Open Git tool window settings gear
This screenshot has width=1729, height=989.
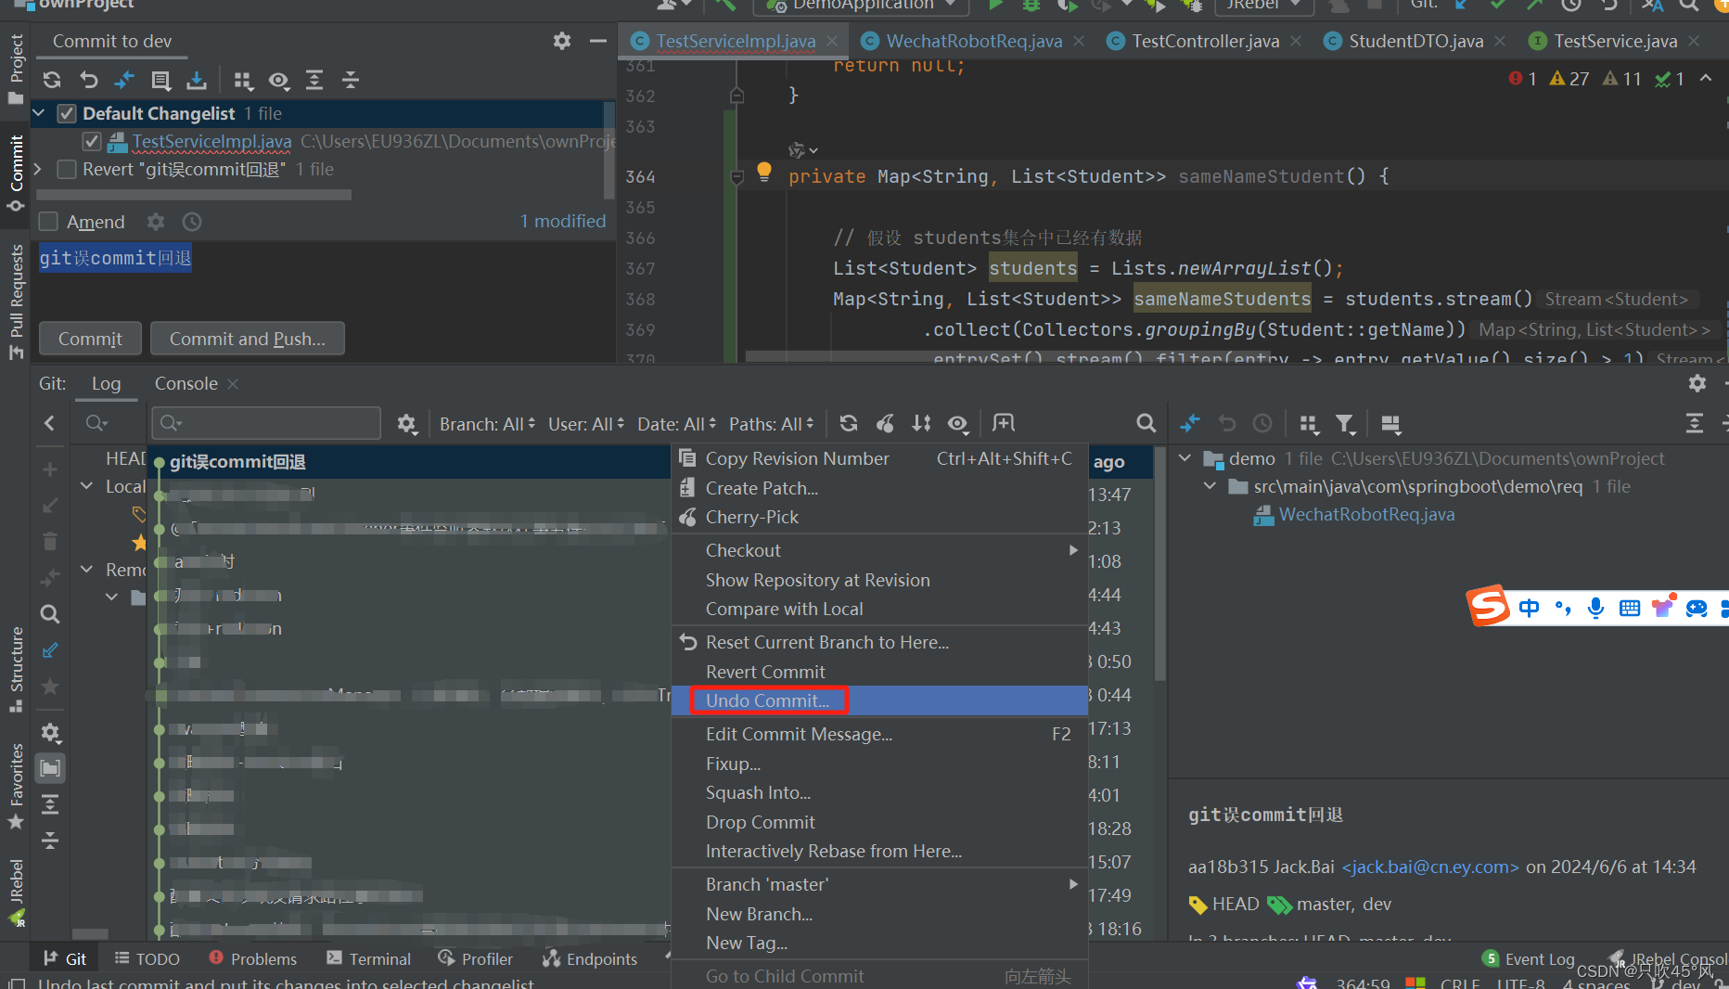coord(1697,382)
